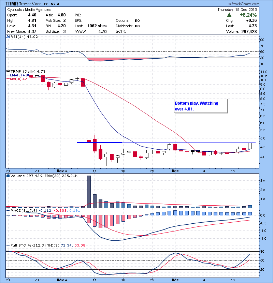Image resolution: width=273 pixels, height=283 pixels.
Task: Click the '80' stochastic axis label
Action: pyautogui.click(x=262, y=251)
